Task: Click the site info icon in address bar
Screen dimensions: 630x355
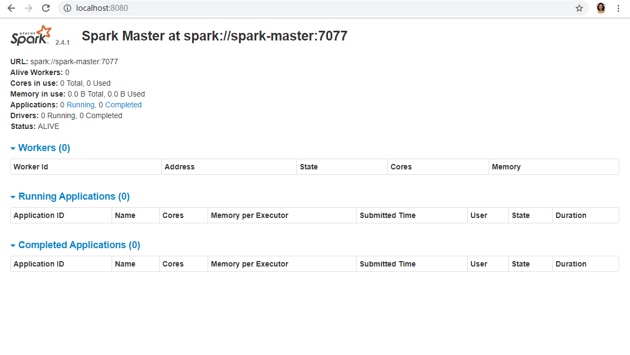Action: click(67, 8)
